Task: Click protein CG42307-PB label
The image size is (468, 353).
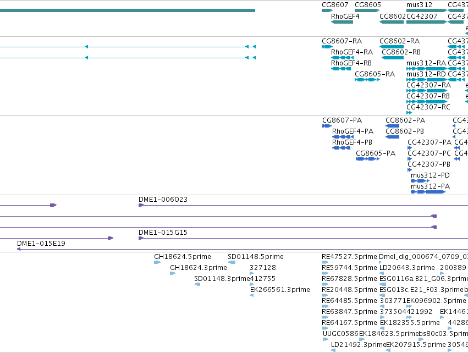Action: point(428,164)
